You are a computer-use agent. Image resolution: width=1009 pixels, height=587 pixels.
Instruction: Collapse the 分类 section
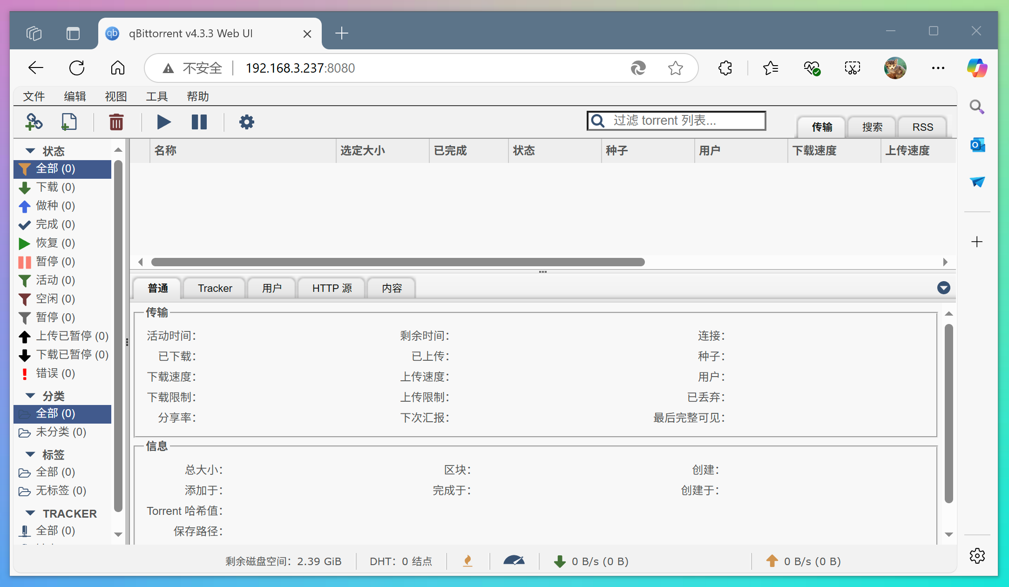coord(30,395)
